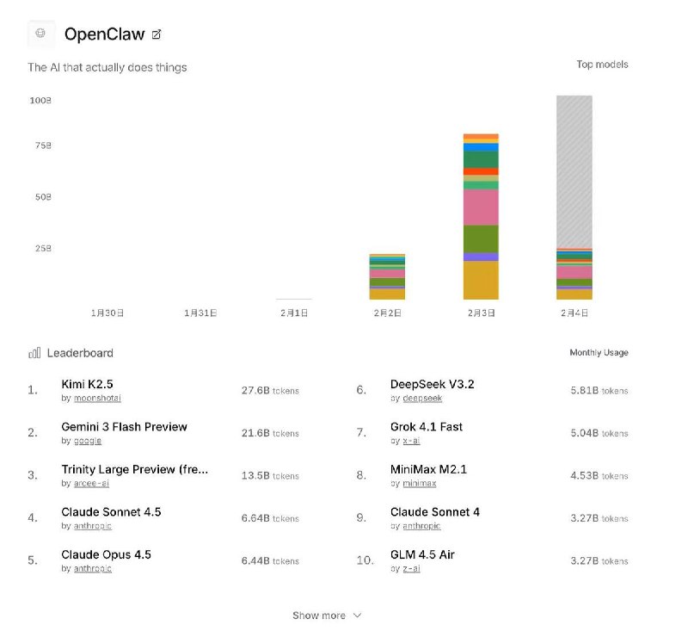Expand the Show more list

pyautogui.click(x=326, y=615)
